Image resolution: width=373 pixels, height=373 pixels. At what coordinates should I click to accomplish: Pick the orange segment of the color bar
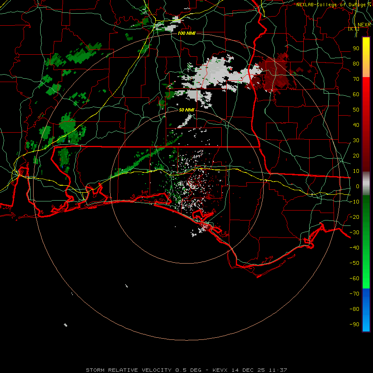pyautogui.click(x=366, y=70)
